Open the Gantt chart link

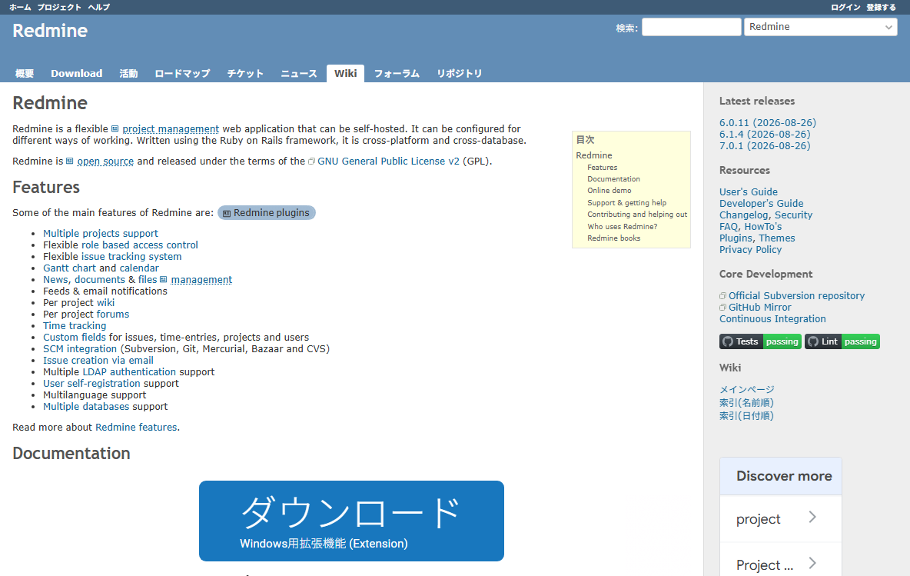(x=69, y=268)
